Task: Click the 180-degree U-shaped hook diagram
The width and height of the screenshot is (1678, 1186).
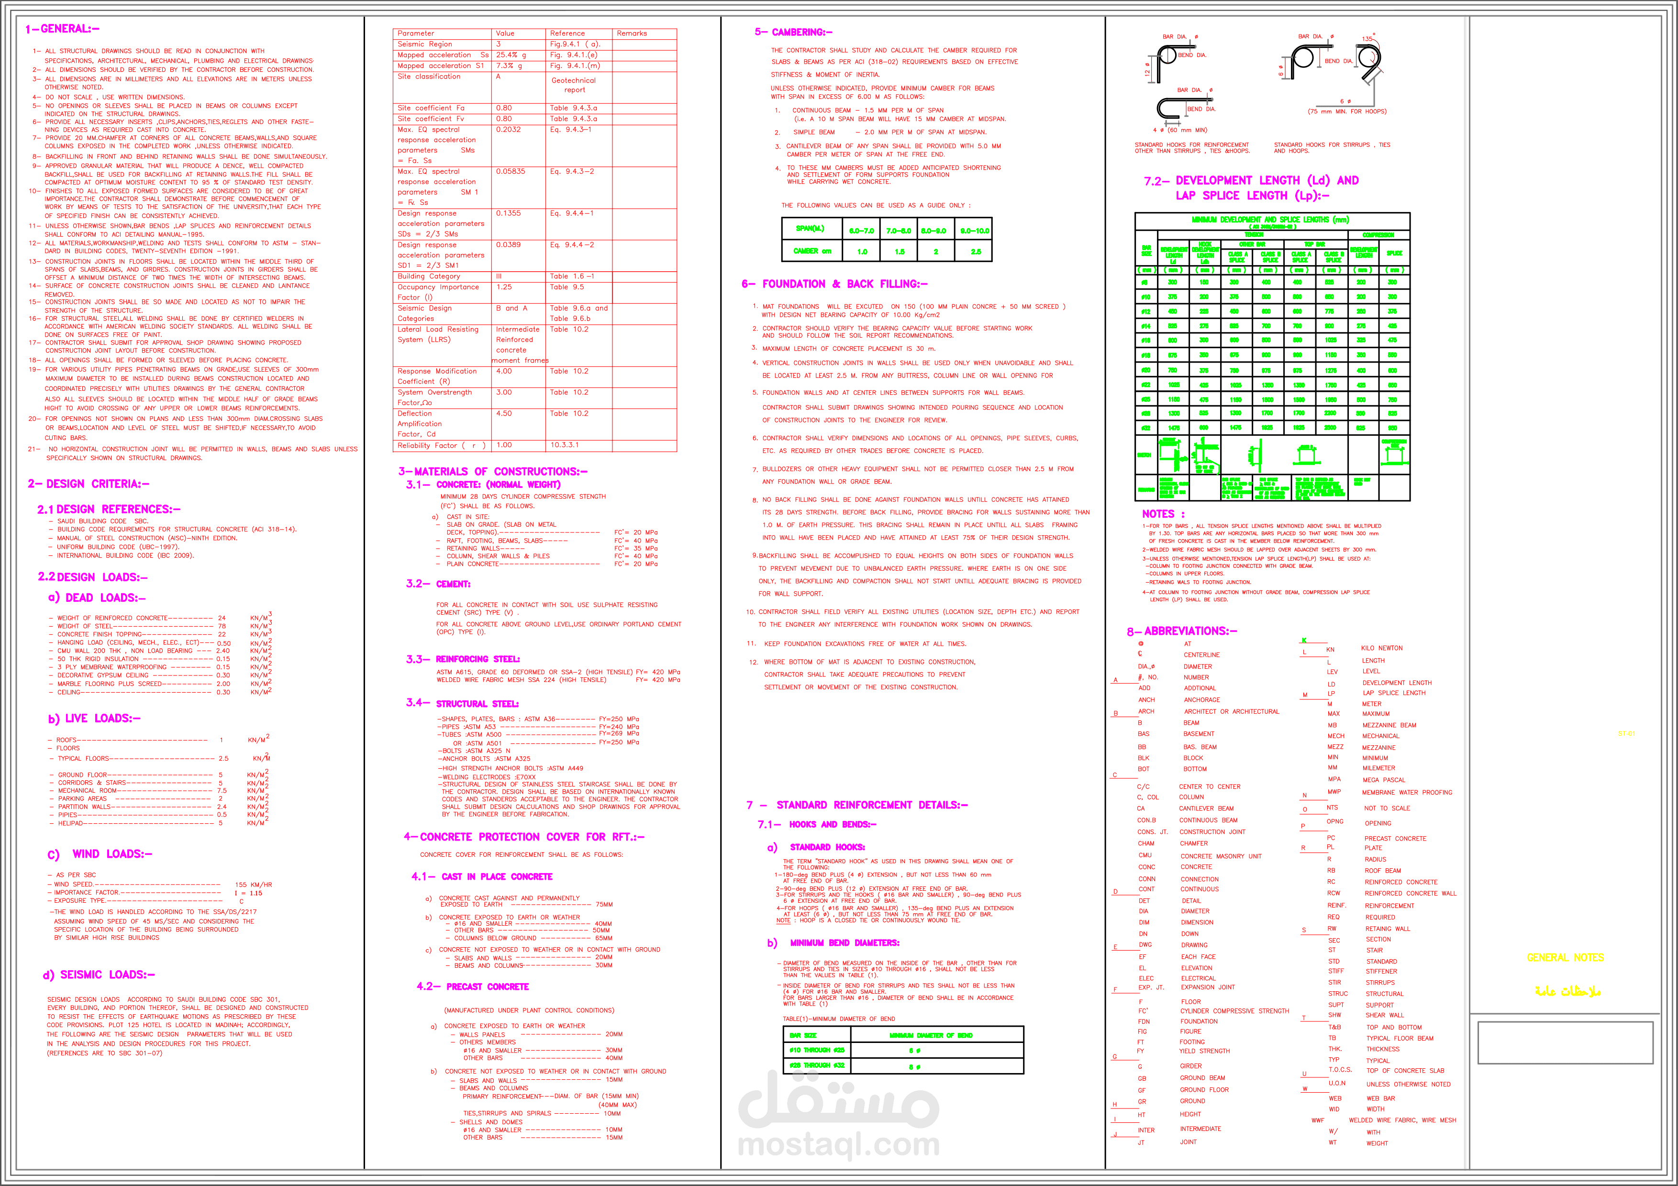Action: pyautogui.click(x=1169, y=108)
